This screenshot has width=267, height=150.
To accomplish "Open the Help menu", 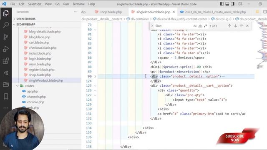I will pyautogui.click(x=92, y=4).
